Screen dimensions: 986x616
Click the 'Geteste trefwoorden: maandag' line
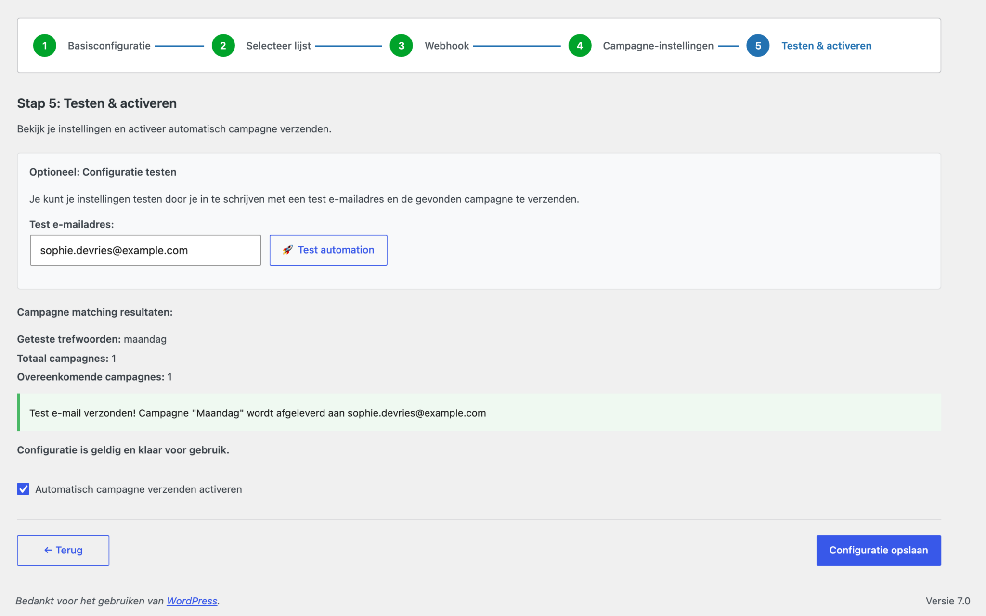(92, 339)
